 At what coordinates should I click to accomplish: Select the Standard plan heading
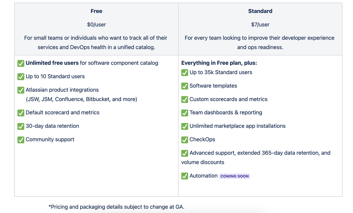(x=260, y=11)
